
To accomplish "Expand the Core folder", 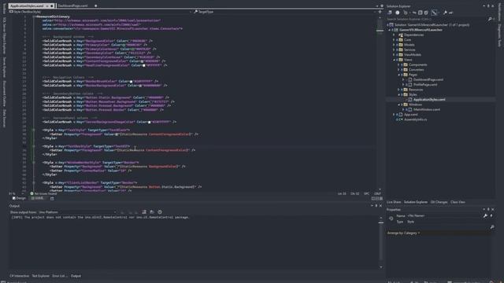I will click(x=394, y=40).
